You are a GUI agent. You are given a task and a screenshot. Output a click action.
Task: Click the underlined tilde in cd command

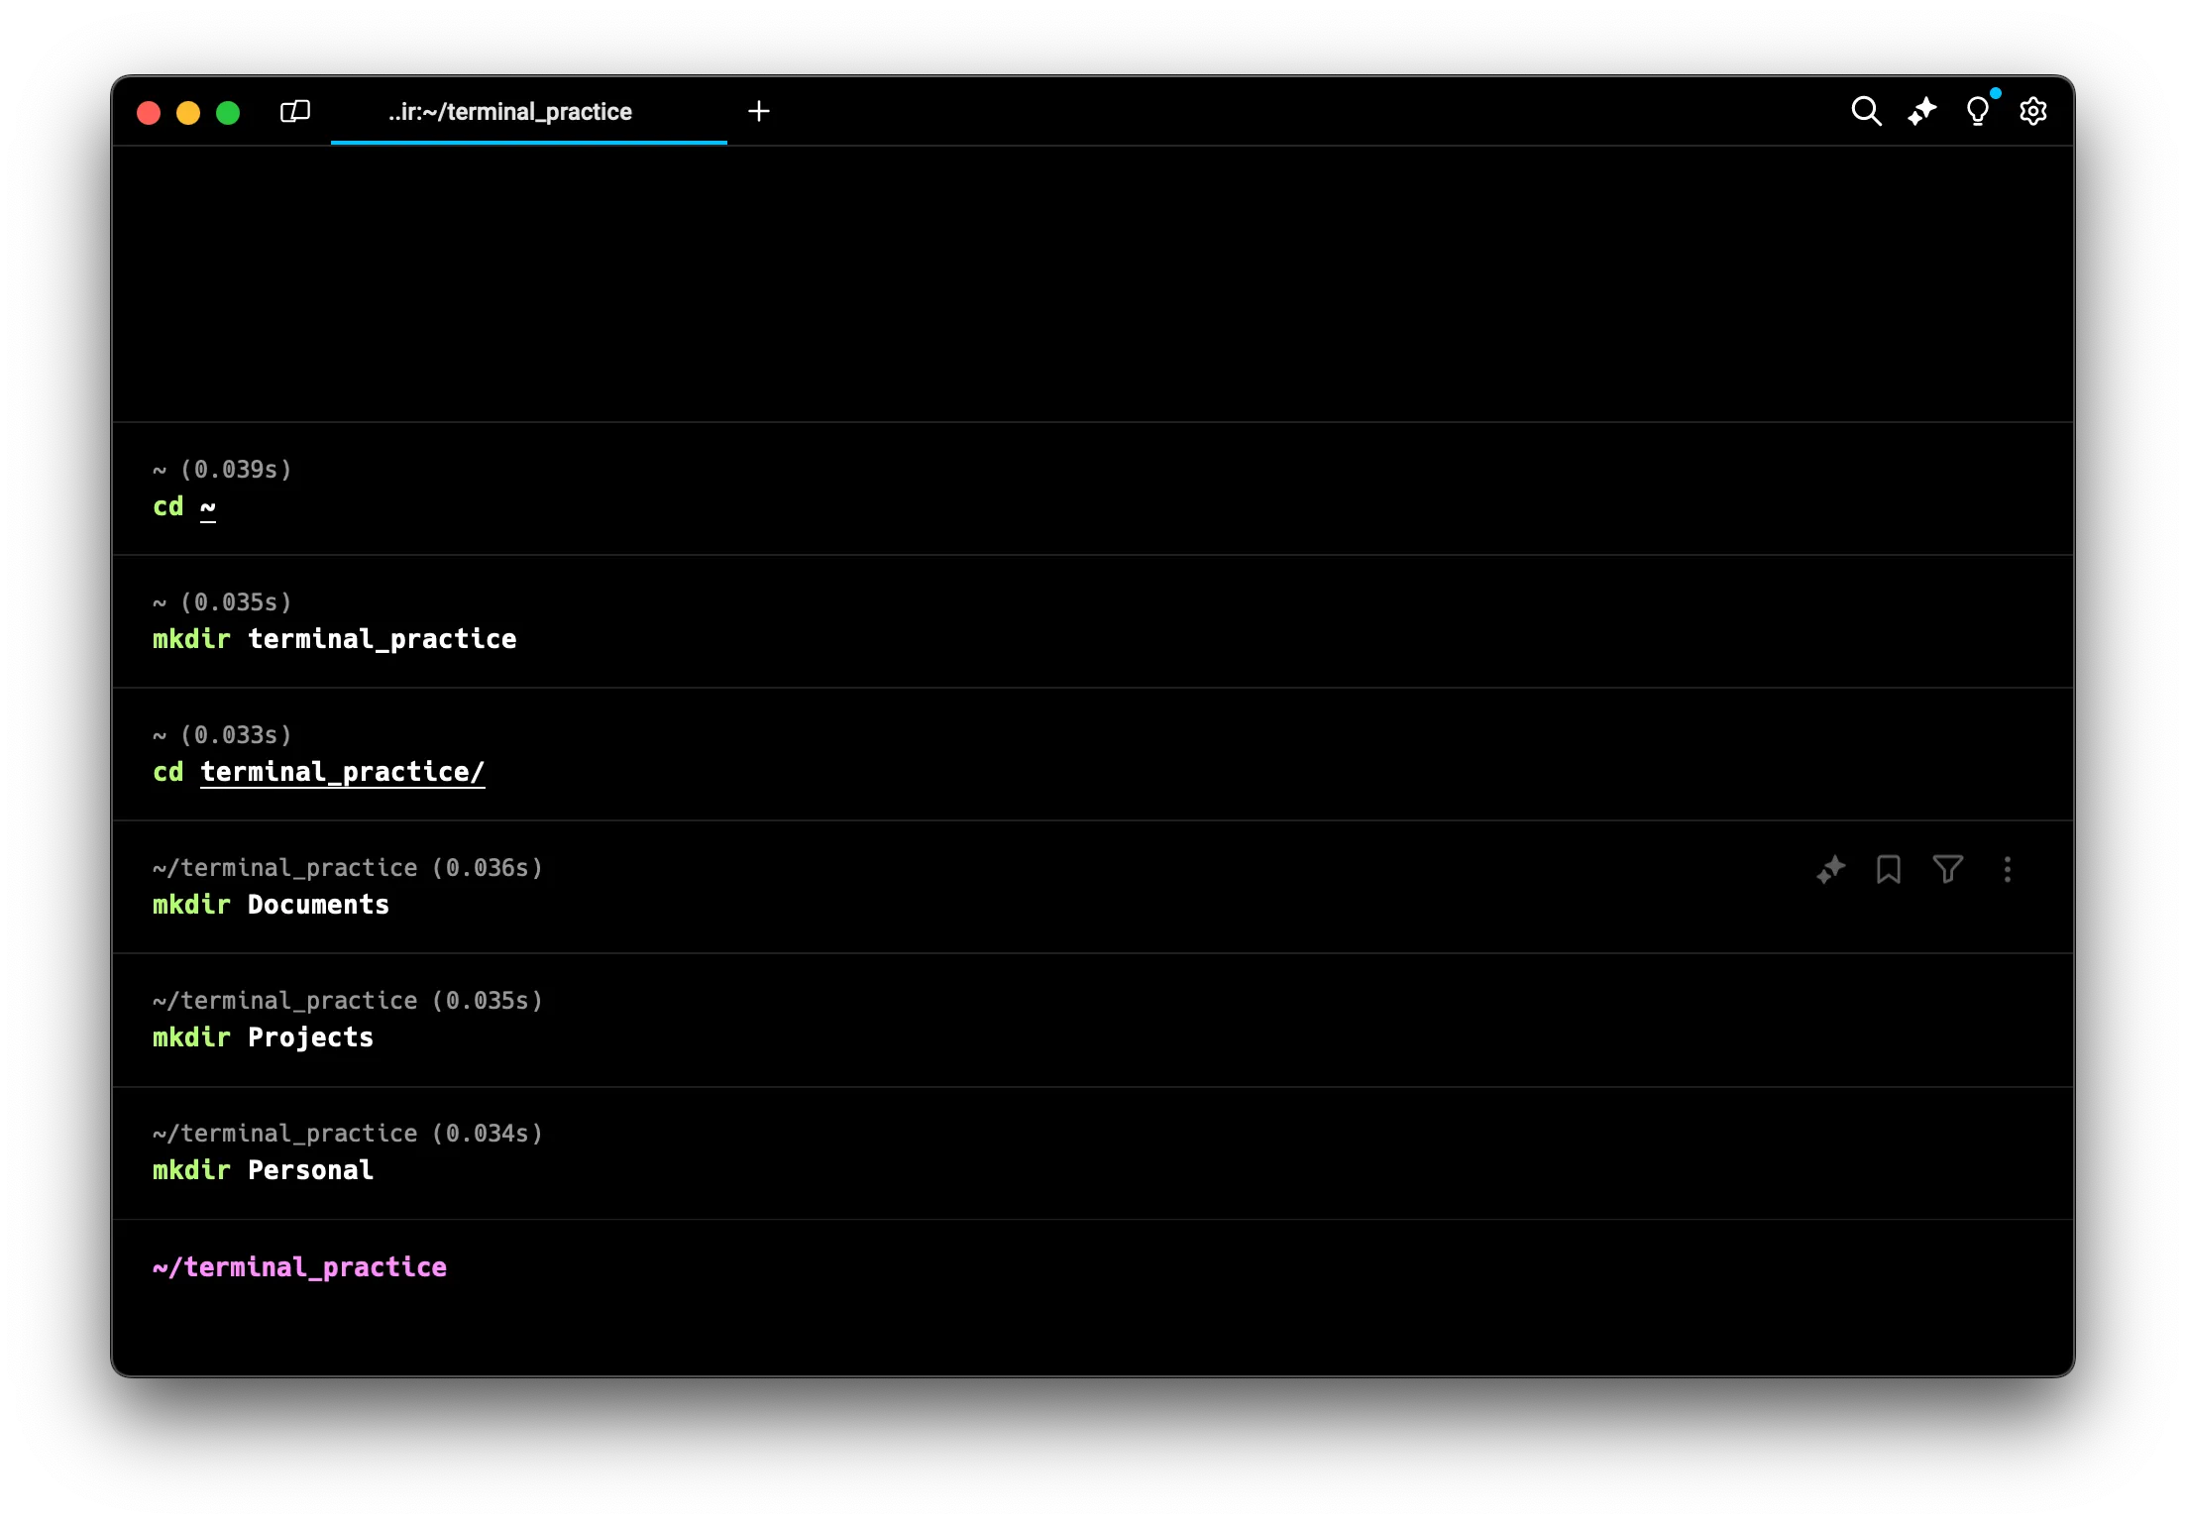point(207,507)
